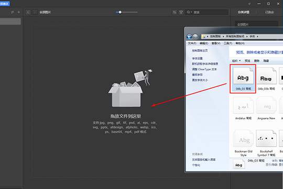
Task: Open the 组织 dropdown in the fonts toolbar
Action: [x=236, y=61]
